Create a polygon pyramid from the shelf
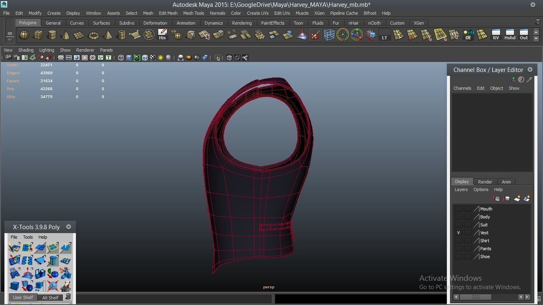This screenshot has width=543, height=305. tap(107, 35)
